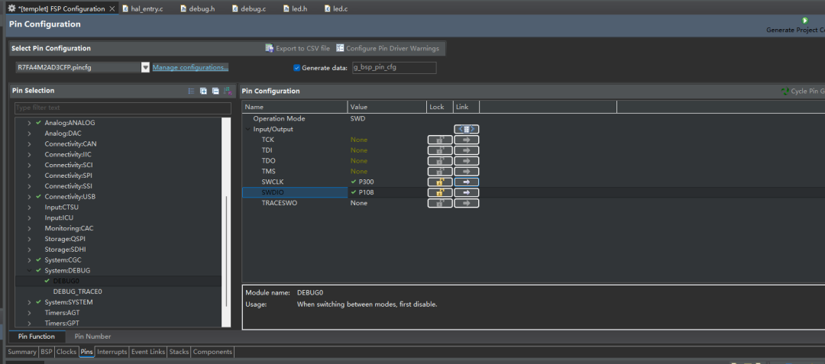This screenshot has height=364, width=825.
Task: Click expand all icon in Pin Selection
Action: 204,91
